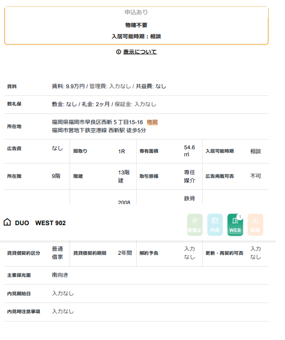Click the DUO WEST 902 property title

(40, 223)
